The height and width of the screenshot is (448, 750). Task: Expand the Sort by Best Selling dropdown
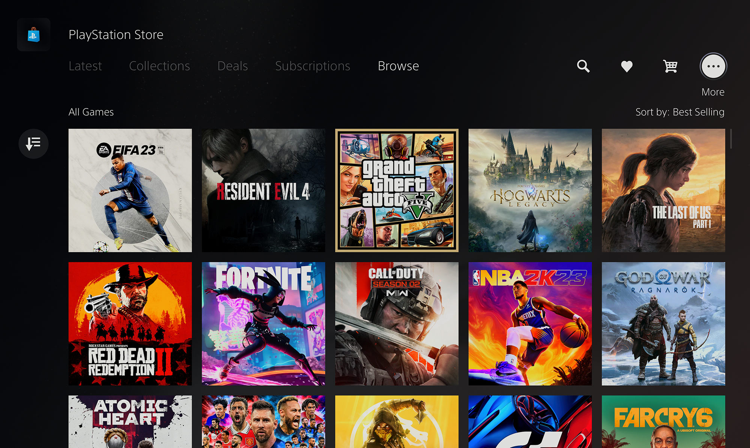679,111
